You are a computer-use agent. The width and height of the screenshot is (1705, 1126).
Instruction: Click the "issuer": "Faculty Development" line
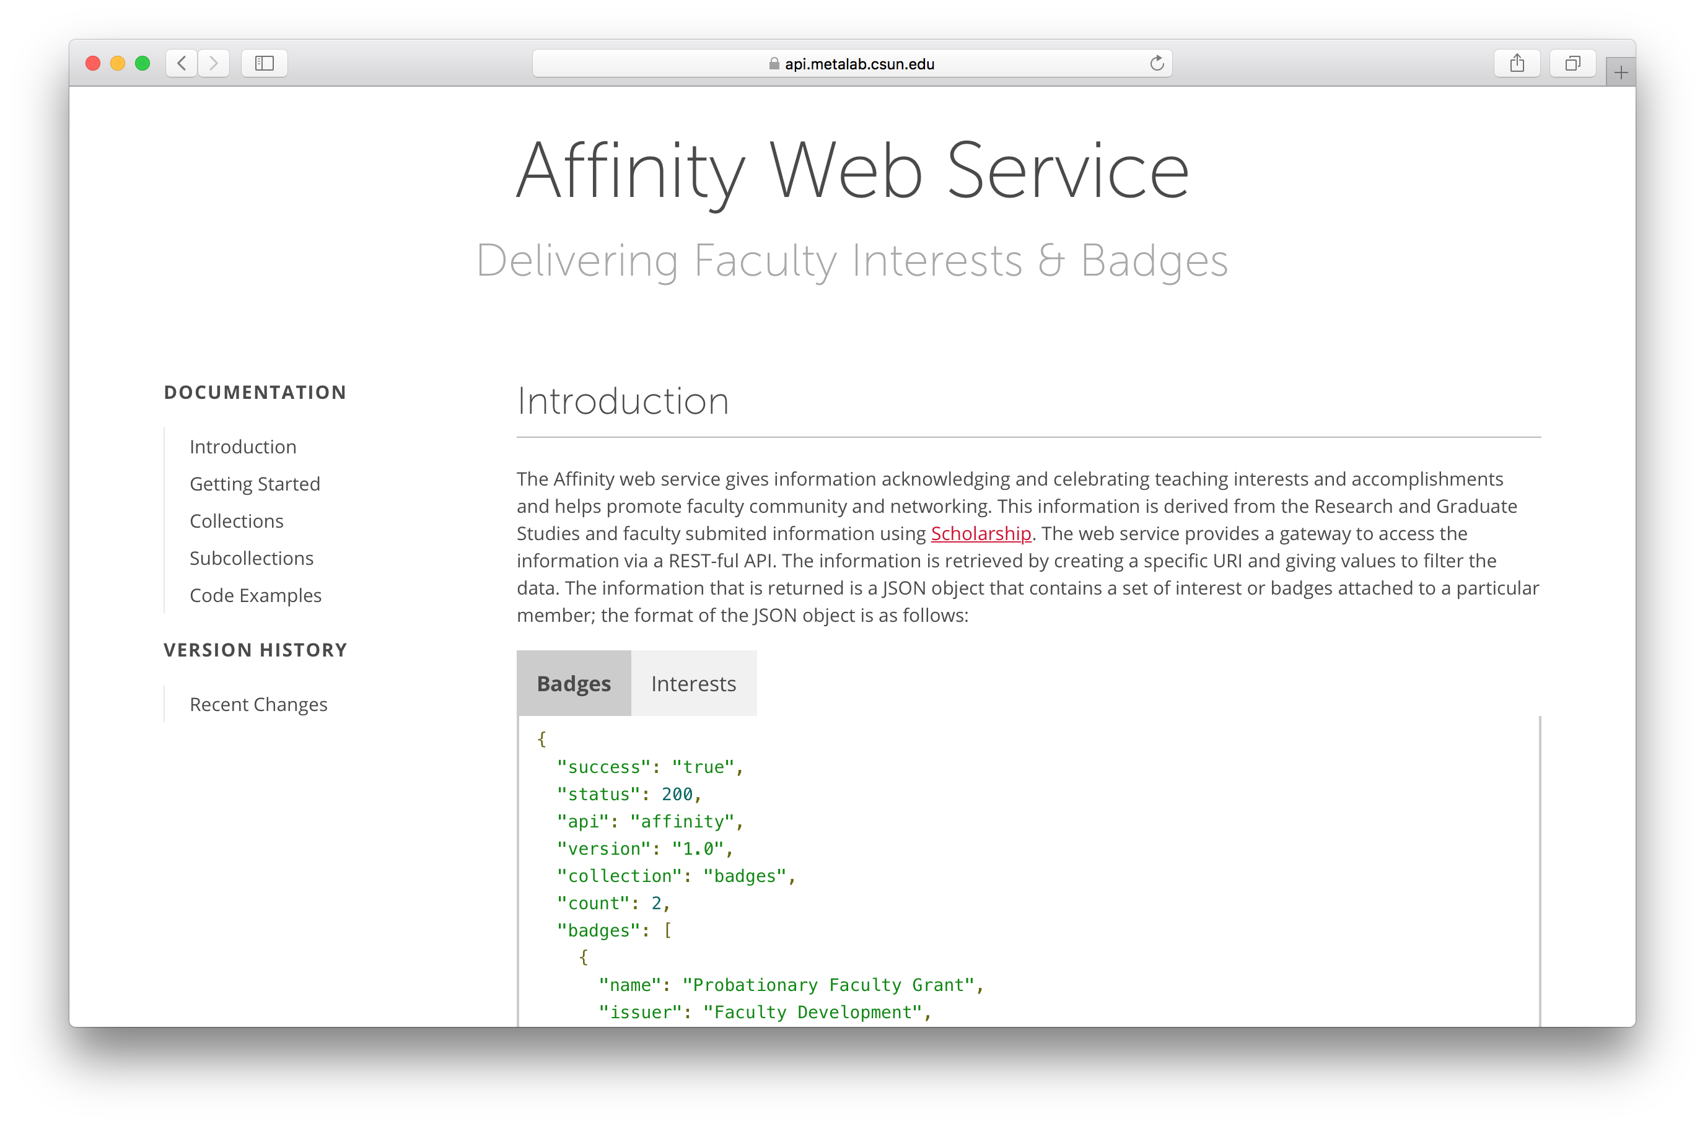tap(765, 1013)
